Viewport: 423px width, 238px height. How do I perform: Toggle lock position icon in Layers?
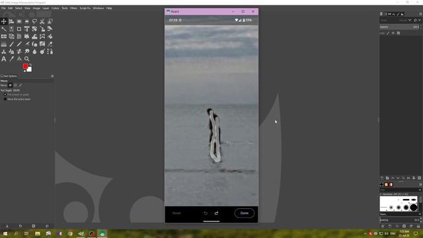click(393, 33)
